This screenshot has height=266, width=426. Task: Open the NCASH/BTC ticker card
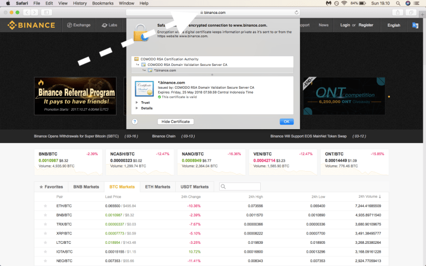pyautogui.click(x=140, y=162)
